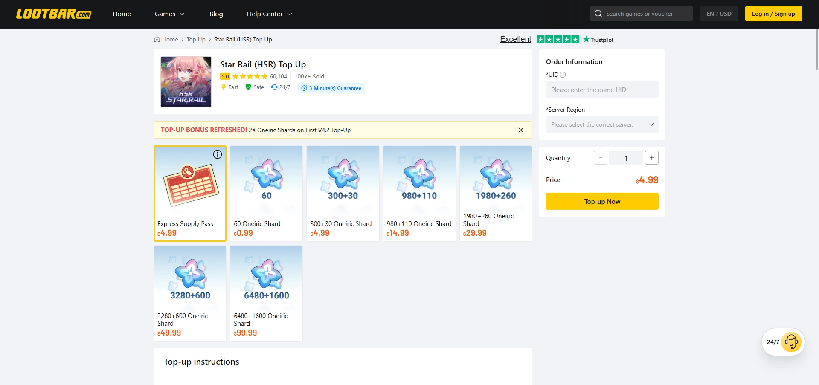Click the product star rating
Image resolution: width=819 pixels, height=385 pixels.
250,77
